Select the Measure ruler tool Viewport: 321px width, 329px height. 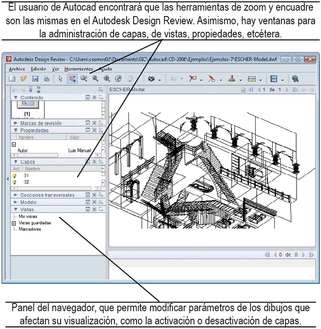[x=251, y=79]
